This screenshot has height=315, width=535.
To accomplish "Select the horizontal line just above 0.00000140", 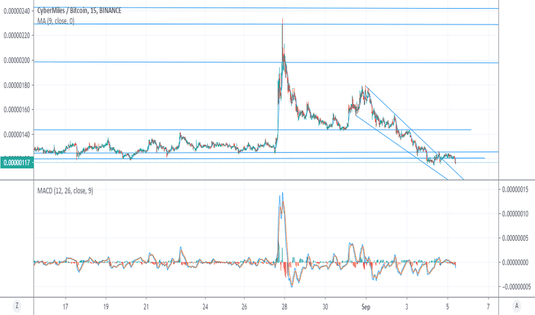I will 253,130.
